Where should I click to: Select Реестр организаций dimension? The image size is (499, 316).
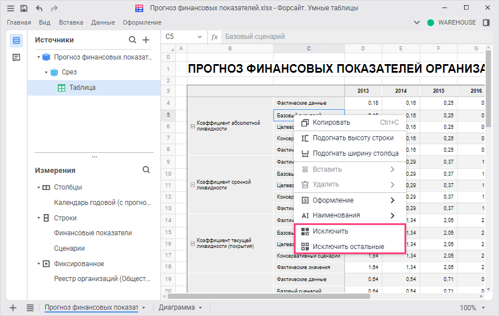tap(102, 279)
